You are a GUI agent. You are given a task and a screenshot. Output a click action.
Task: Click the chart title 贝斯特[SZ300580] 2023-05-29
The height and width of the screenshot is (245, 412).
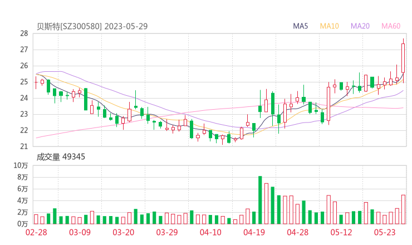tap(92, 26)
